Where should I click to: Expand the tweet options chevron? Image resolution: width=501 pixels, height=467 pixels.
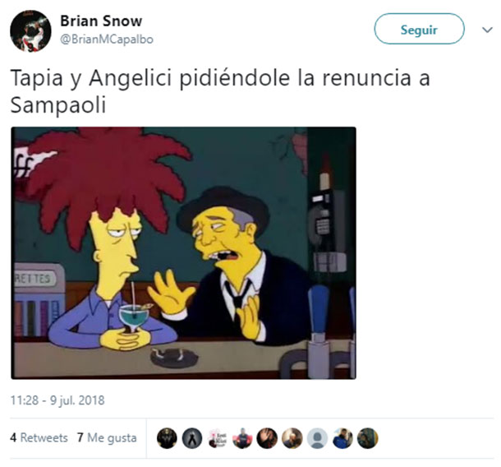click(x=487, y=30)
